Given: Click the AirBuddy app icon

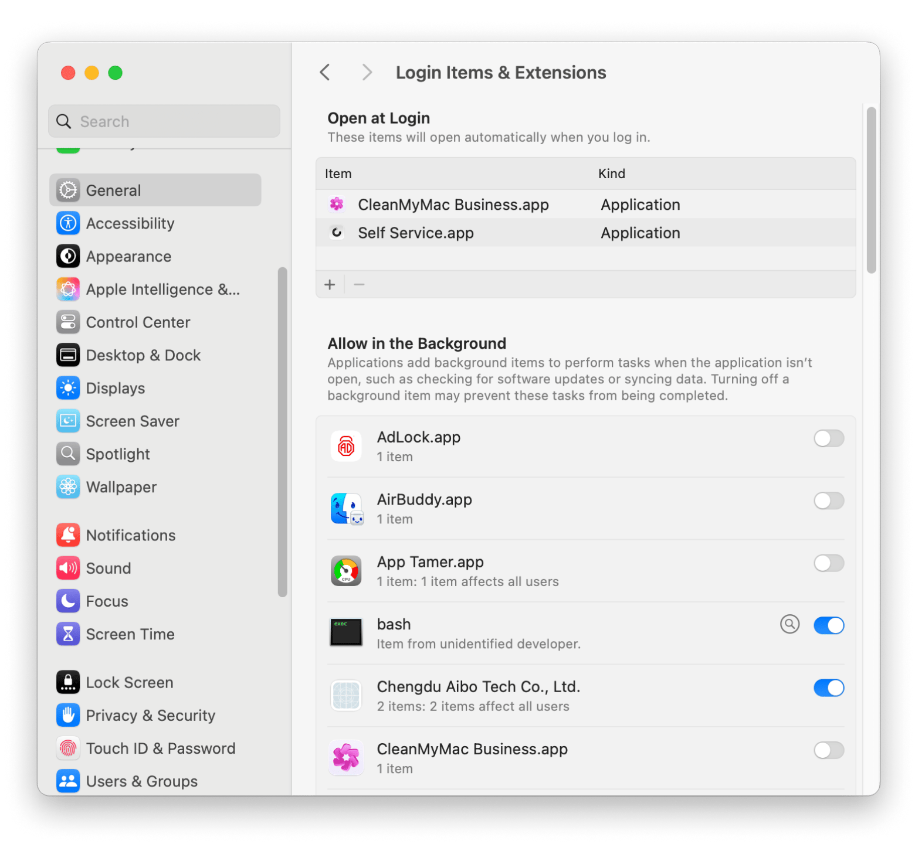Looking at the screenshot, I should click(347, 509).
